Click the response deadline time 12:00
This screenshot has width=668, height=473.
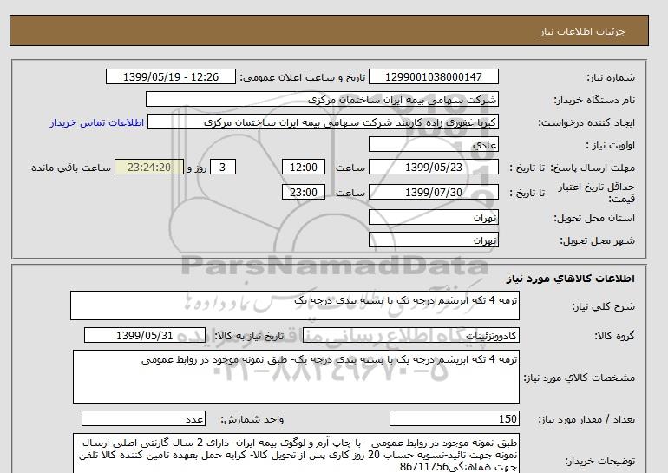tap(304, 167)
